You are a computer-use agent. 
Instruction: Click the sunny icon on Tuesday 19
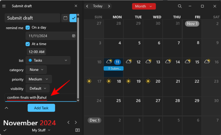pos(128,81)
